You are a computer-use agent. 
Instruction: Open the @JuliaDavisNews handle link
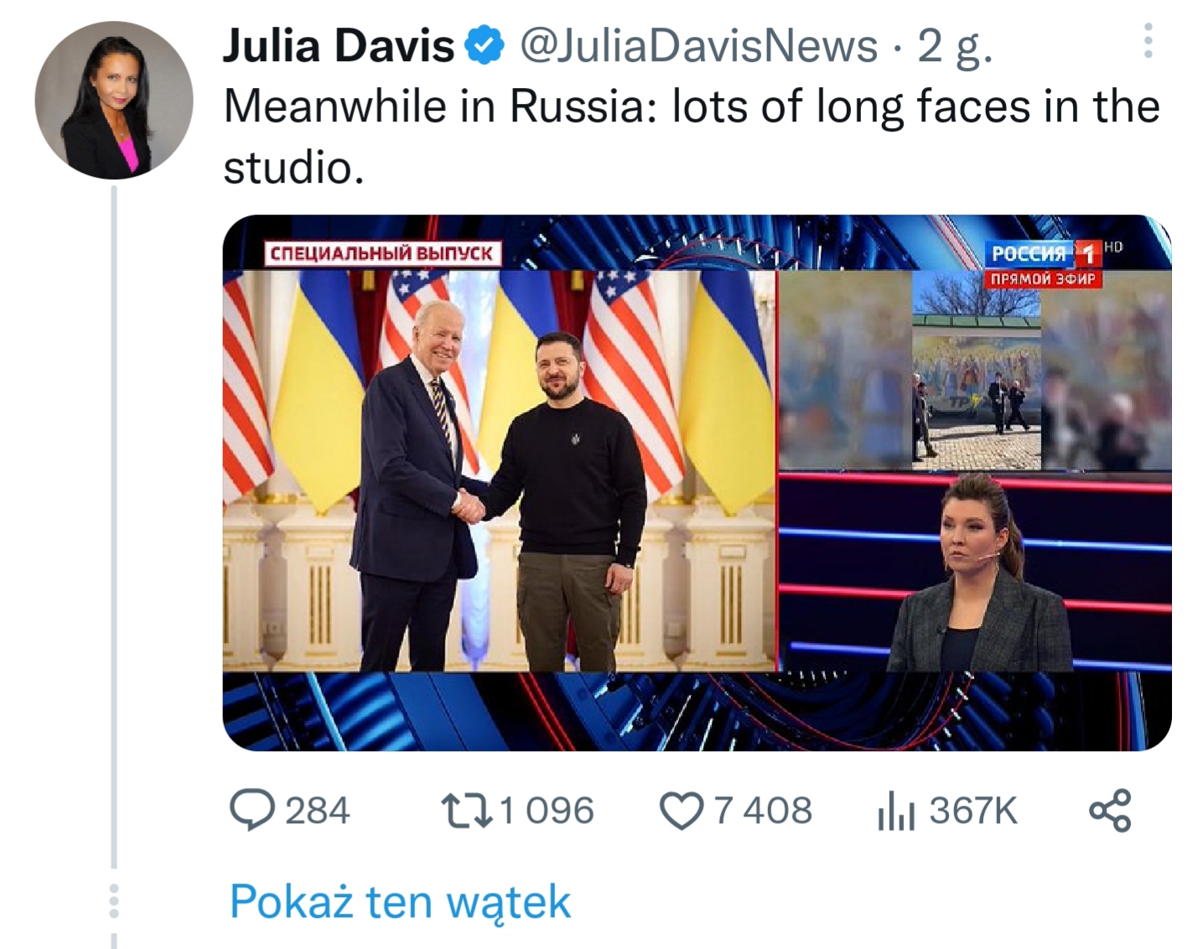(699, 45)
